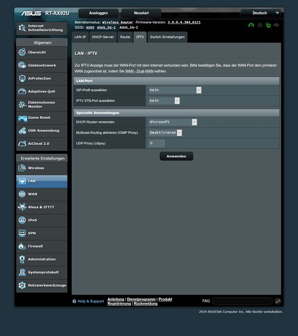Click the UDP-Proxy (Udpxy) input field
The image size is (298, 336).
pos(157,144)
